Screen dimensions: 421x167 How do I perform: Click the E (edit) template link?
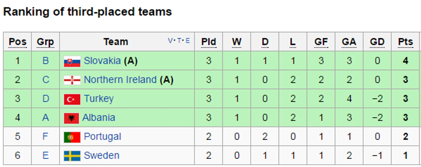point(188,41)
